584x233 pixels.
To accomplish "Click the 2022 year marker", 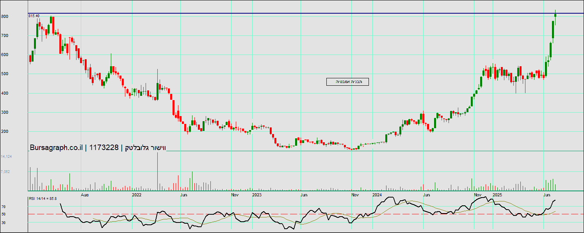I will tap(137, 194).
